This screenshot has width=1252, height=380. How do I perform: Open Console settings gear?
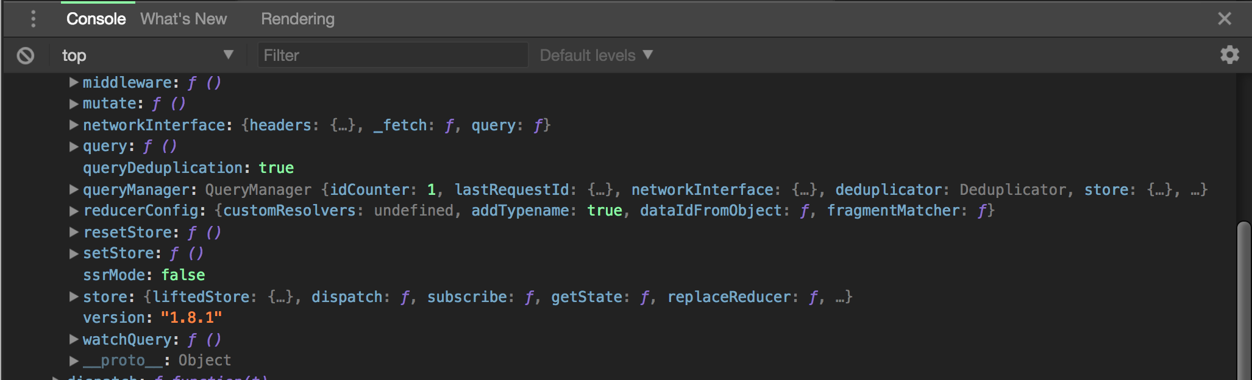tap(1229, 55)
